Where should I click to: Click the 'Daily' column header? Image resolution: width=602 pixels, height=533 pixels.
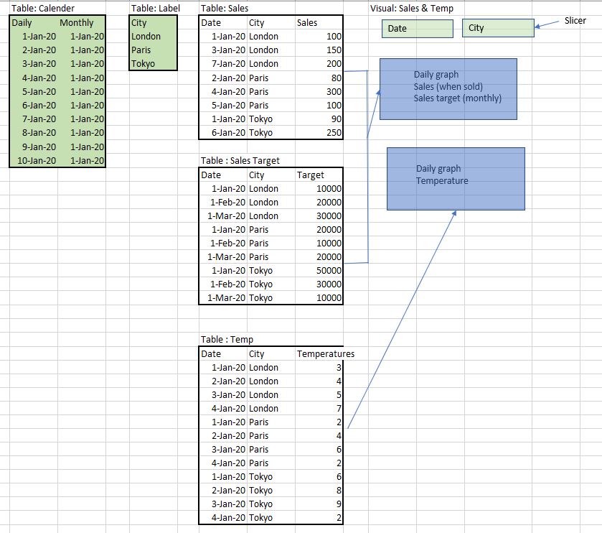pyautogui.click(x=22, y=23)
